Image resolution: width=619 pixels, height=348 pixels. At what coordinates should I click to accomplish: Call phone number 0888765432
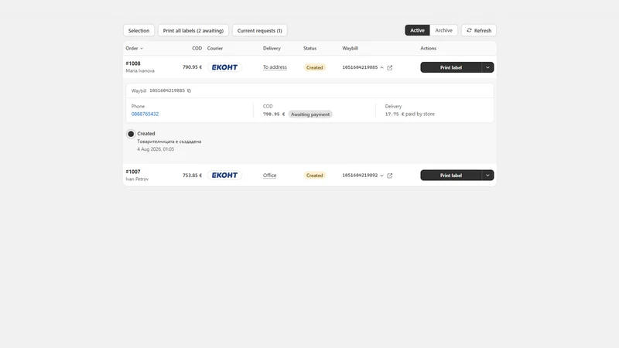145,114
